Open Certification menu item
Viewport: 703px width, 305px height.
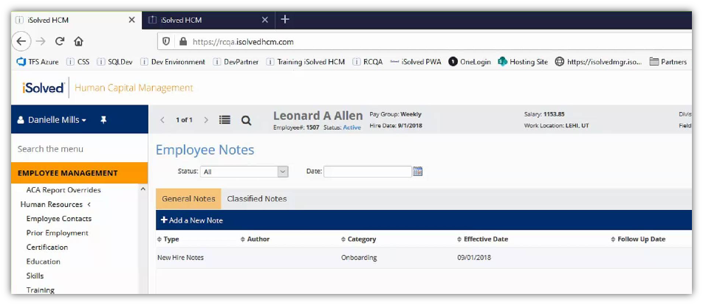[x=47, y=248]
